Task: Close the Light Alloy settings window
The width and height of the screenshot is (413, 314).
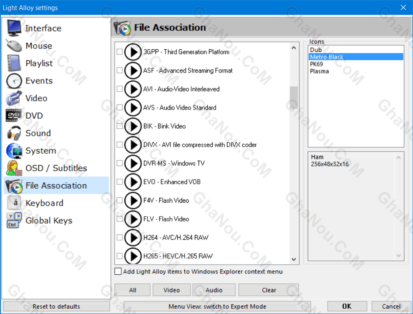Action: (x=403, y=7)
